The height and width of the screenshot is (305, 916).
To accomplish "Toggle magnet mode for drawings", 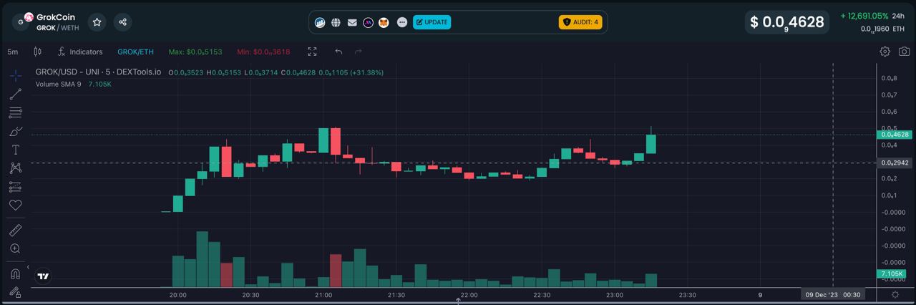I will [15, 273].
